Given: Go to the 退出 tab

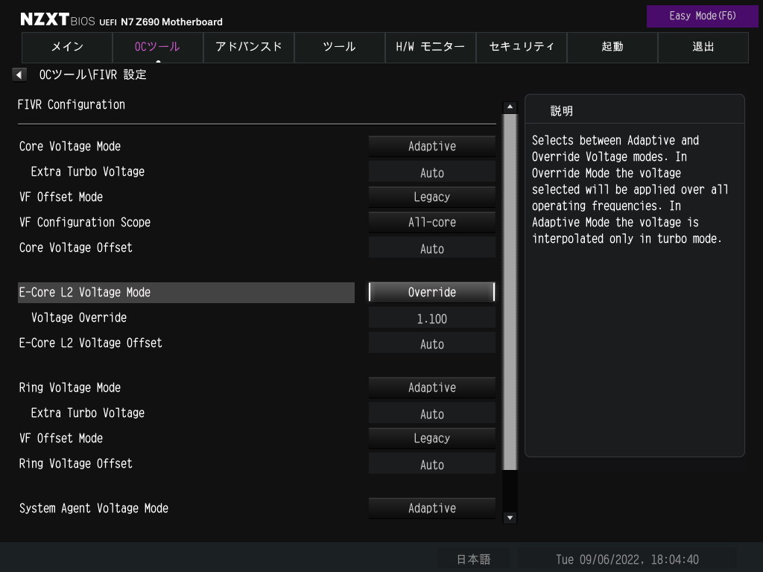Looking at the screenshot, I should click(x=703, y=47).
